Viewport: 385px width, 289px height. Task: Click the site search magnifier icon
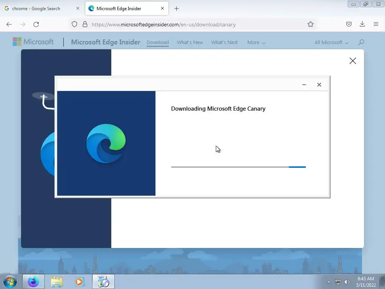click(361, 42)
